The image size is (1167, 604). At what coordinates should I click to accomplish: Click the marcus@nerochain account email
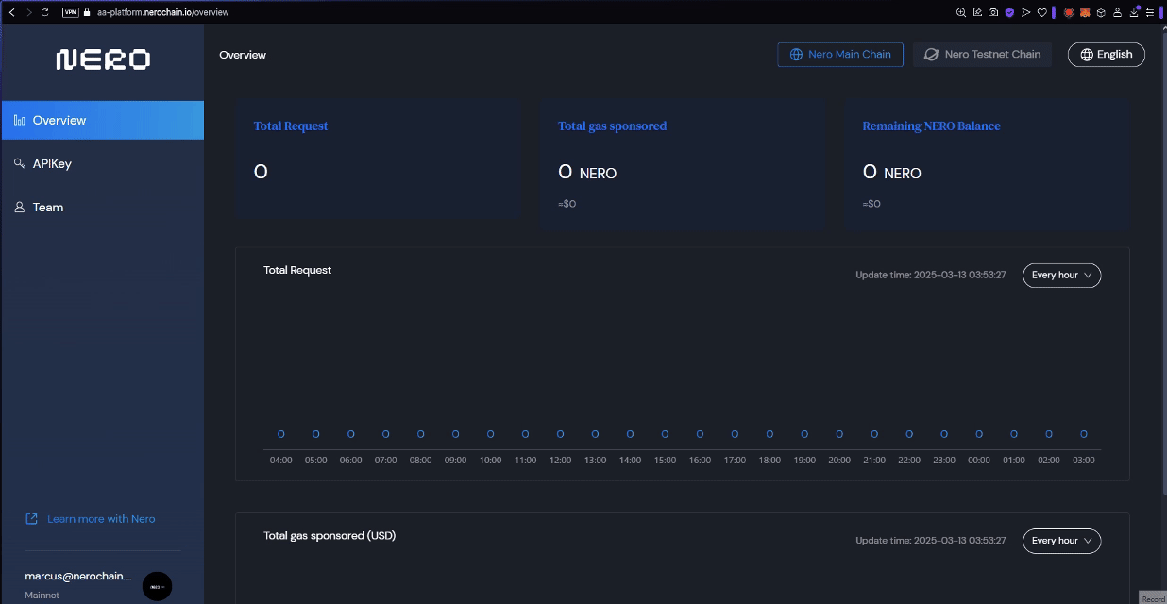tap(78, 576)
